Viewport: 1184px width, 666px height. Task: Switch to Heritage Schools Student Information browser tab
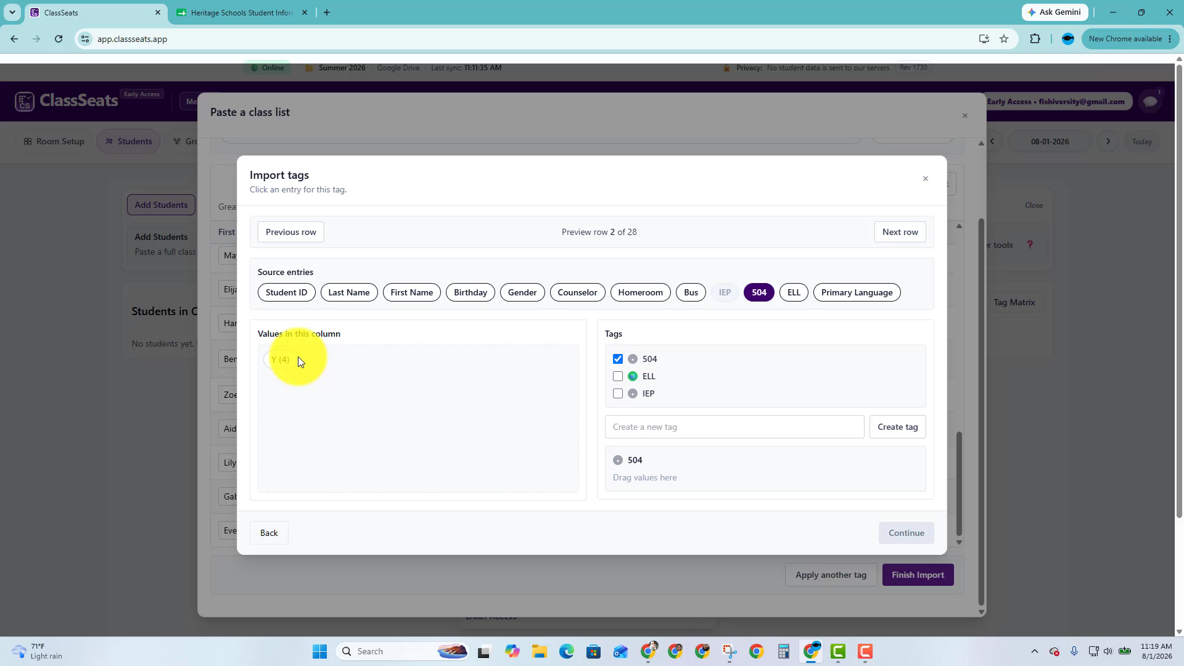click(x=242, y=12)
